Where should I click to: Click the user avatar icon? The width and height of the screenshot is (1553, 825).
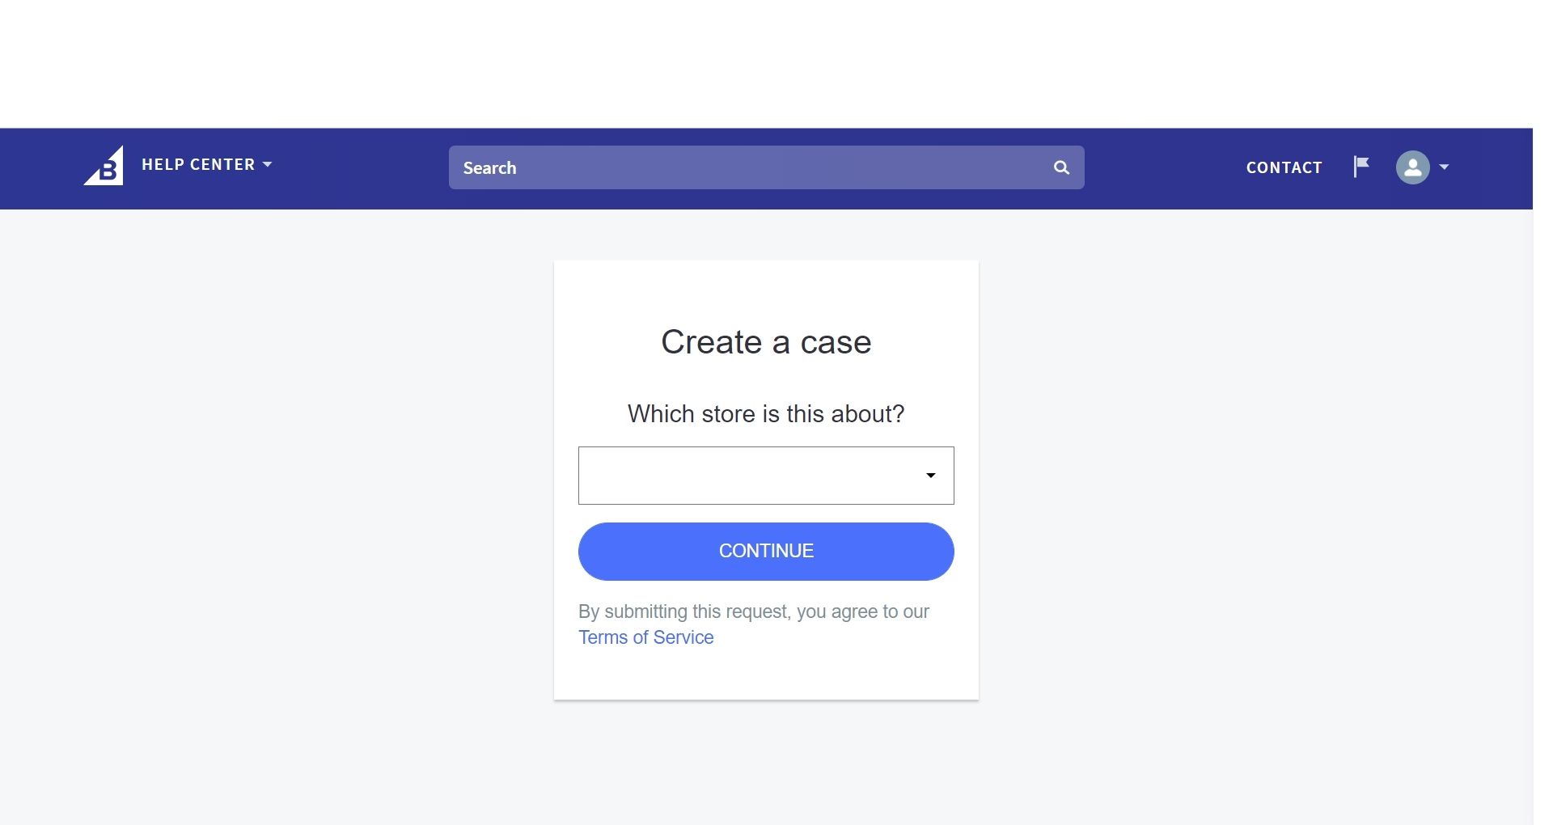1412,167
